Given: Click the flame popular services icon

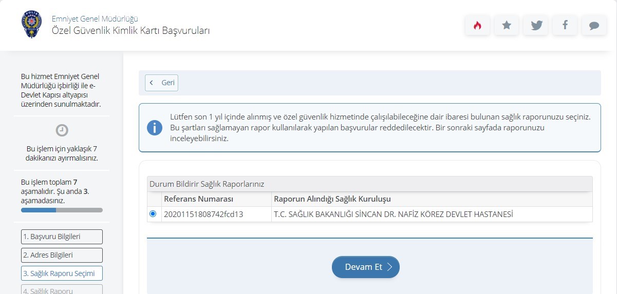Looking at the screenshot, I should click(x=477, y=25).
